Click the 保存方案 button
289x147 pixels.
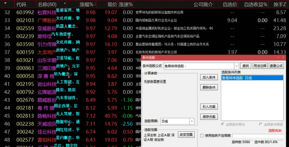[209, 117]
